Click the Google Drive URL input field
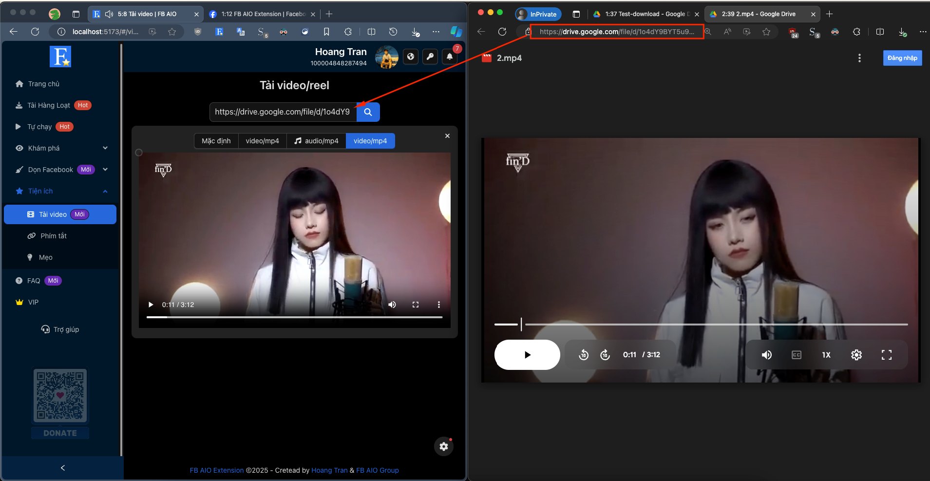Image resolution: width=930 pixels, height=481 pixels. click(x=283, y=112)
